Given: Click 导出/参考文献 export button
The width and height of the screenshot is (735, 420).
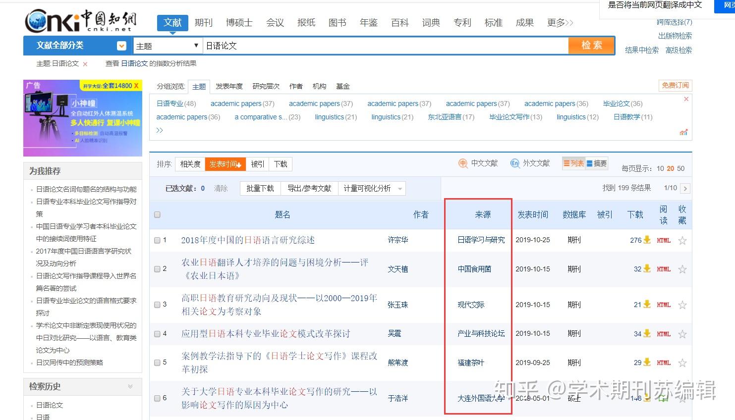Looking at the screenshot, I should (x=309, y=189).
